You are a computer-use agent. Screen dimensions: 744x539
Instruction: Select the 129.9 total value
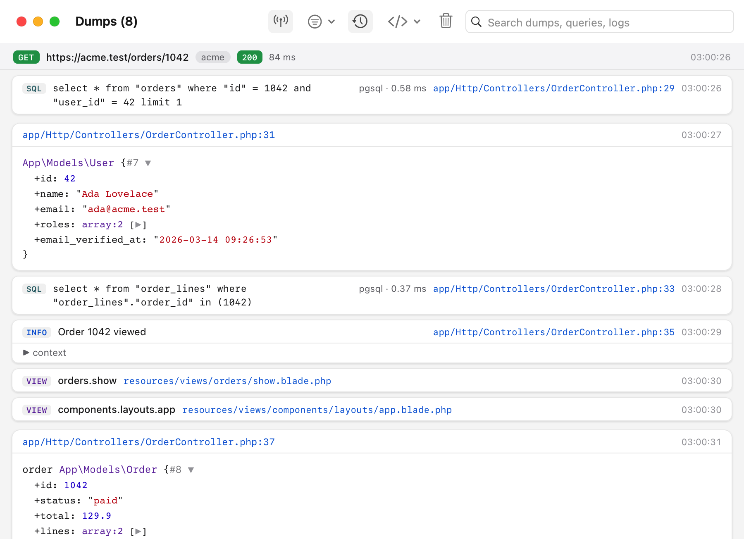(x=97, y=516)
